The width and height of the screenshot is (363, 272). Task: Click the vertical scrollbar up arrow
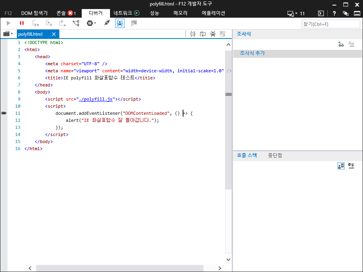(x=228, y=45)
